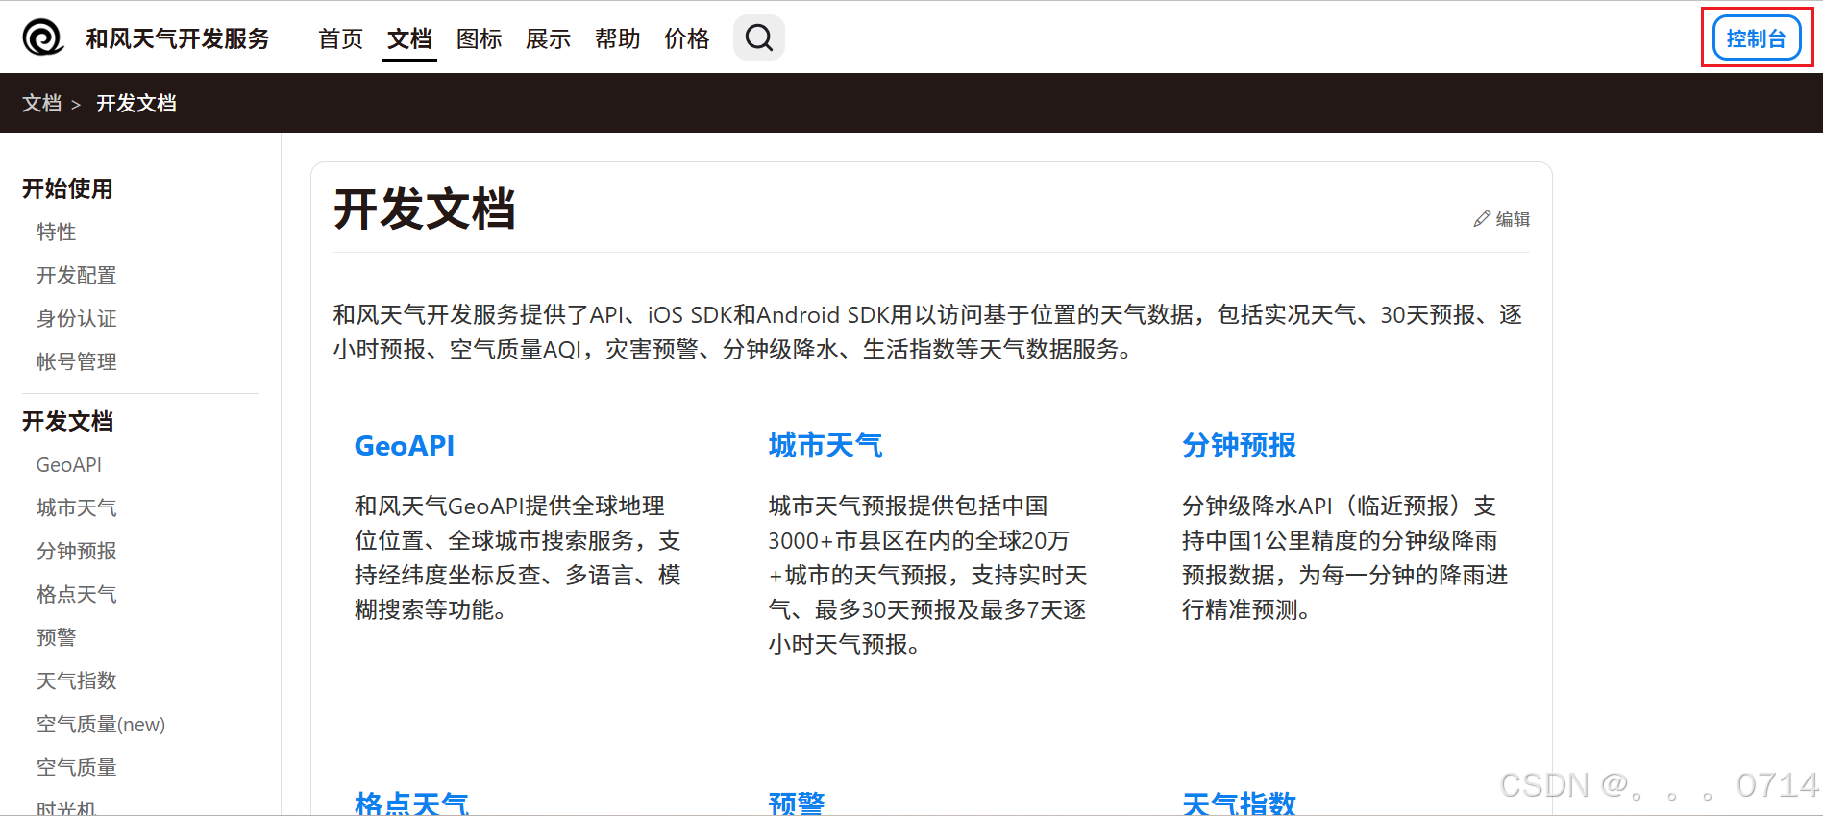
Task: Open 格点天气 in the sidebar
Action: click(x=77, y=594)
